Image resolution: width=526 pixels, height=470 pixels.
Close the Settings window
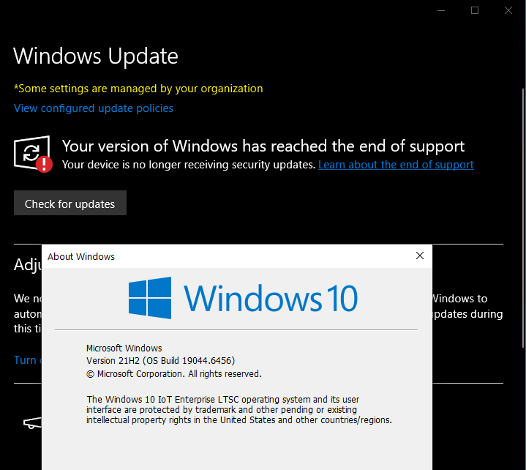click(508, 10)
